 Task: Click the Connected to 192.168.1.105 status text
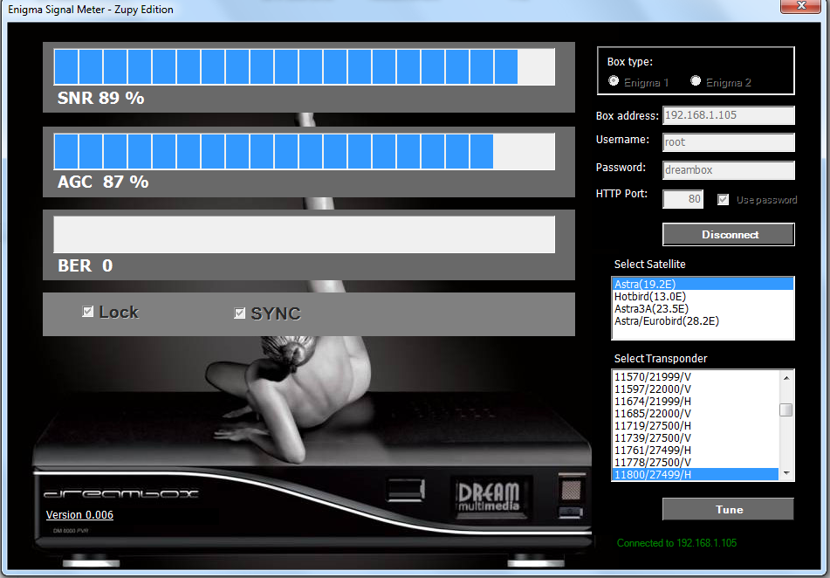(676, 542)
